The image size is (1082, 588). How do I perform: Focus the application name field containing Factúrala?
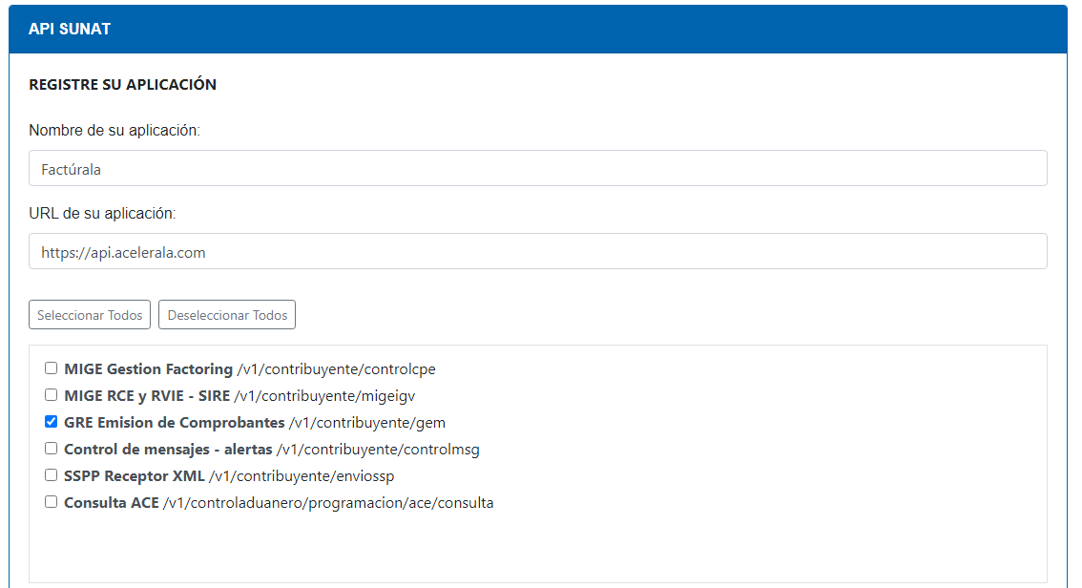click(538, 169)
